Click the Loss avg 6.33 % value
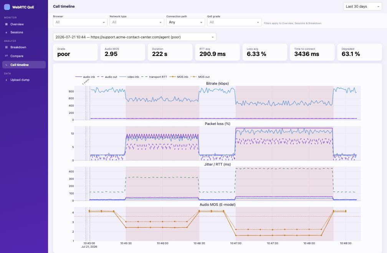The image size is (387, 253). tap(256, 54)
